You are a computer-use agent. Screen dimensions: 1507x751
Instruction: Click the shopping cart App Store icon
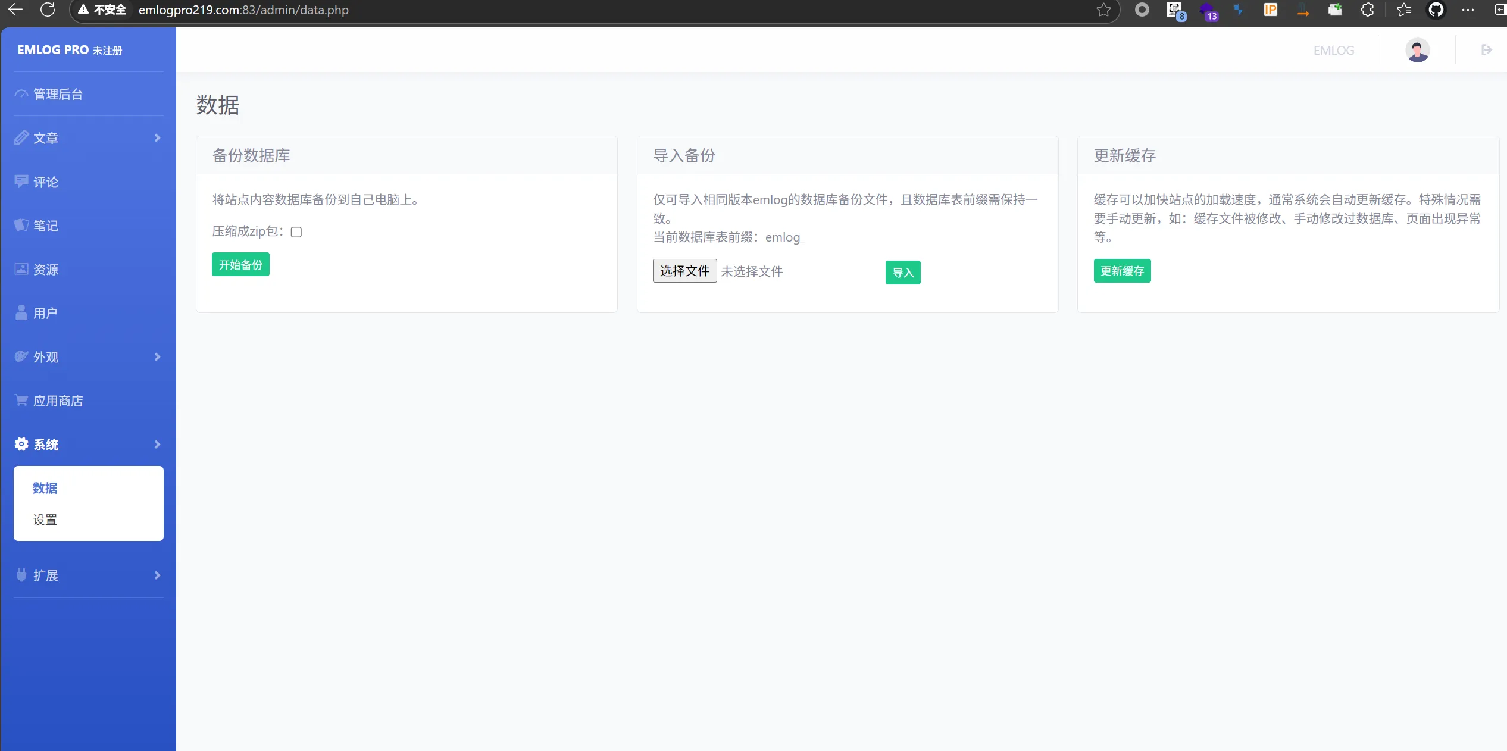coord(21,400)
